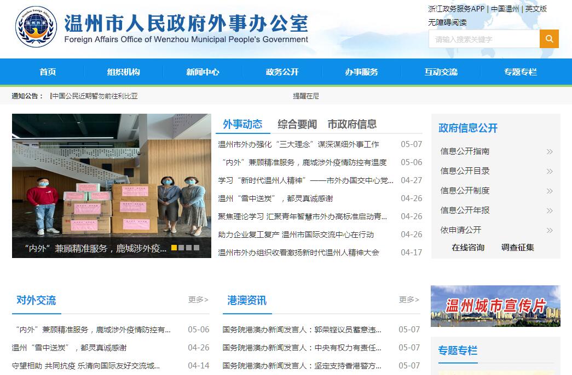The image size is (572, 375).
Task: Open the 组织机构 navigation menu
Action: click(x=123, y=72)
